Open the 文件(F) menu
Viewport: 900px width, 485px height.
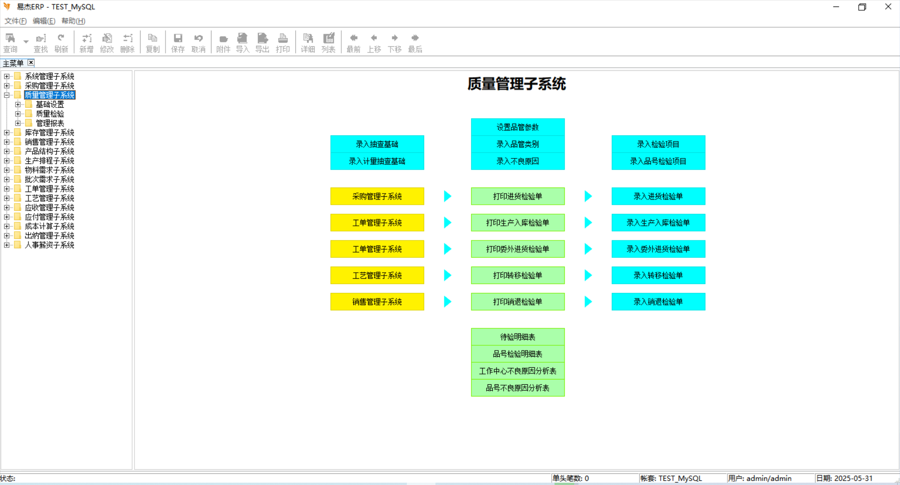point(15,21)
